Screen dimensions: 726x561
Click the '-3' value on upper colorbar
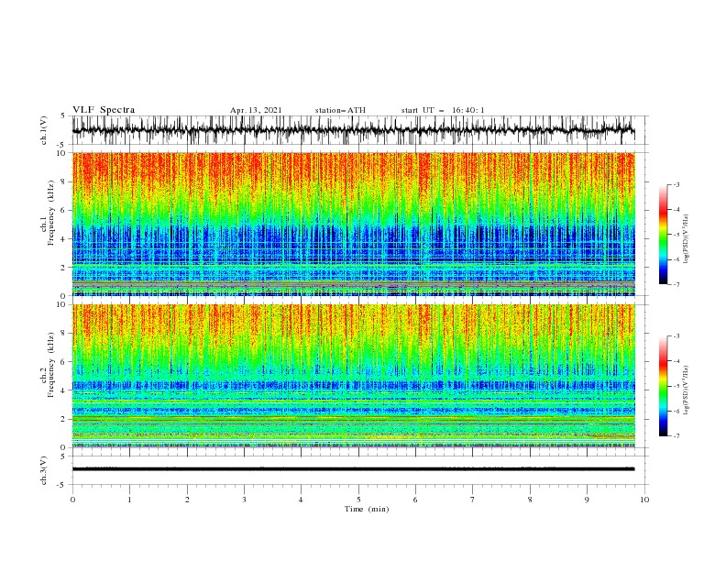[x=676, y=184]
